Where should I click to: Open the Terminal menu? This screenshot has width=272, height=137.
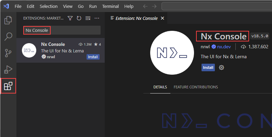pyautogui.click(x=111, y=7)
